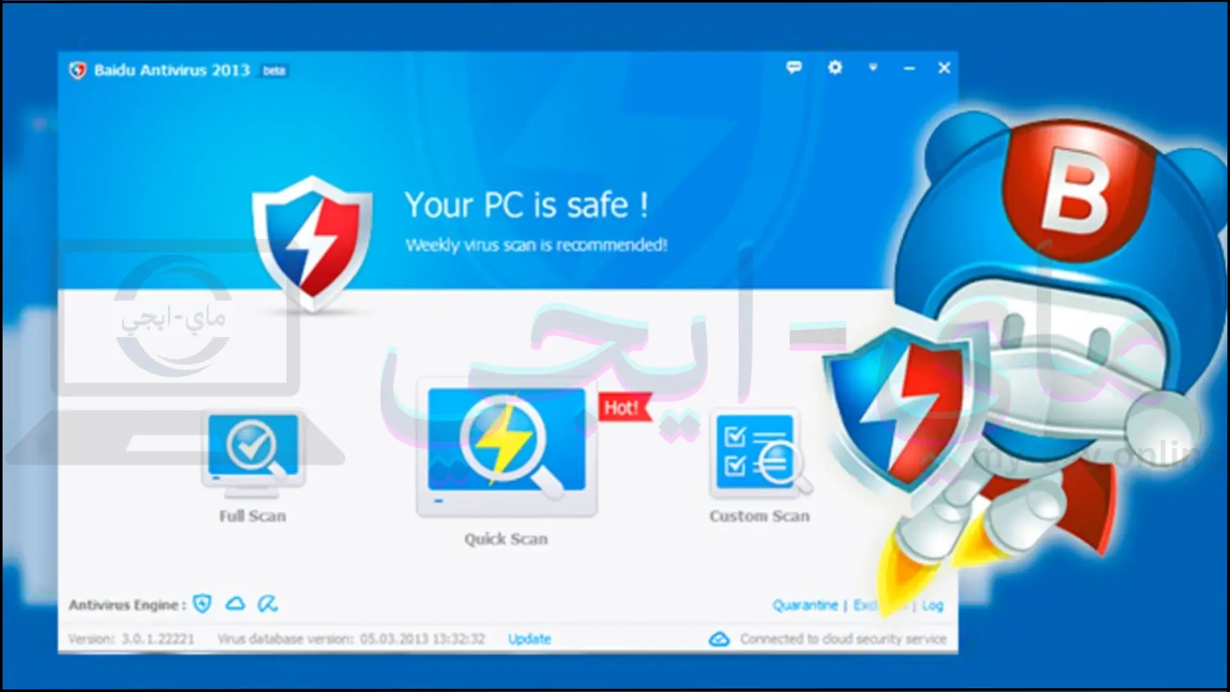Click the Quarantine link
Image resolution: width=1230 pixels, height=692 pixels.
[x=804, y=604]
